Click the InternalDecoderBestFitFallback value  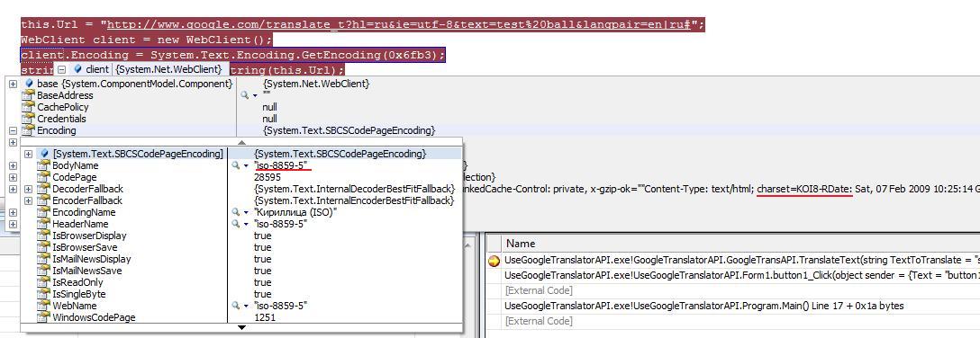click(354, 189)
